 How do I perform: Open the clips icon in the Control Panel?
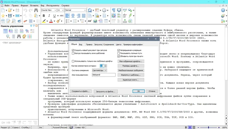30,37
